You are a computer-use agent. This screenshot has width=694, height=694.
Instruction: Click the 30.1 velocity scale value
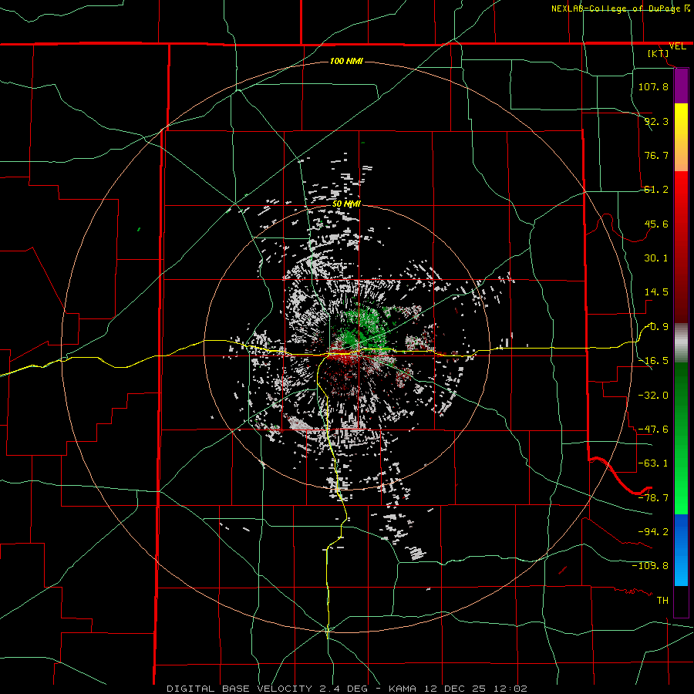click(656, 258)
